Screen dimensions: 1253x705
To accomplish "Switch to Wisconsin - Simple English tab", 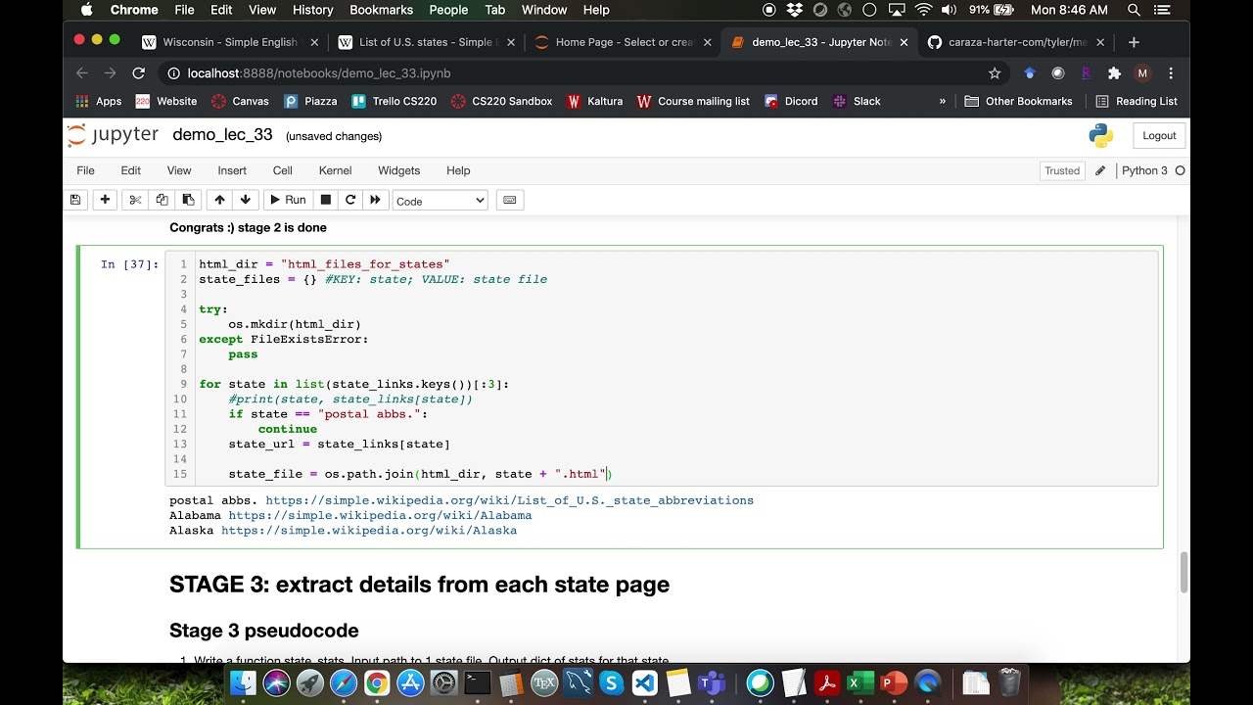I will click(230, 42).
